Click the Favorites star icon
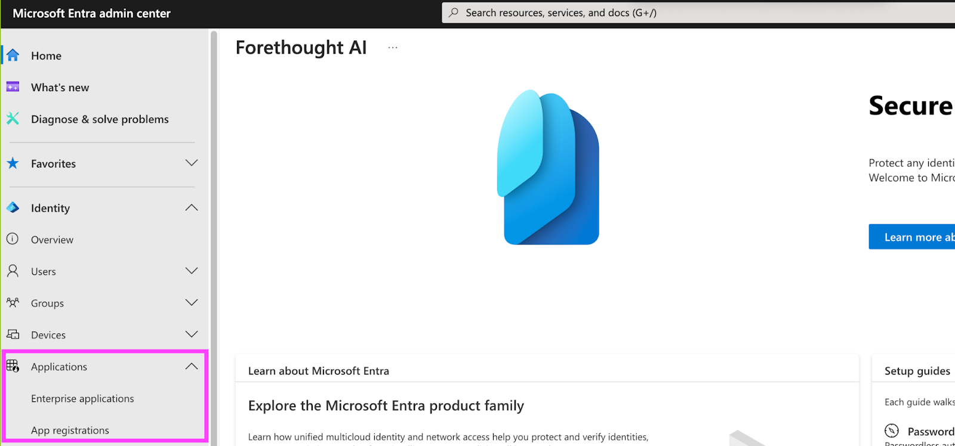955x446 pixels. (13, 163)
